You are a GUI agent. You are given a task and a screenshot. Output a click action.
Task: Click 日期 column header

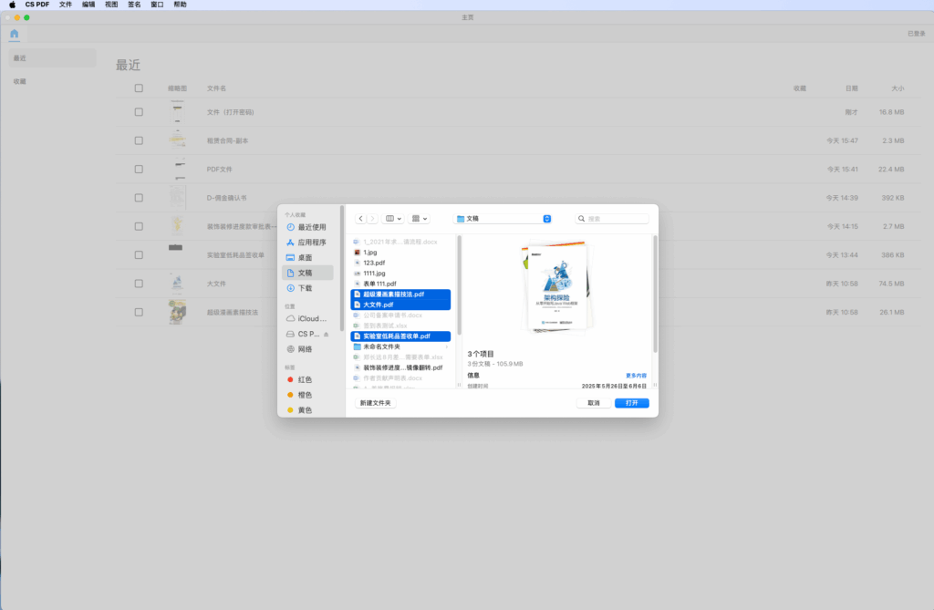[852, 88]
